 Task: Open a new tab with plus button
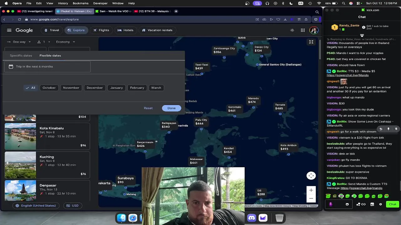click(x=176, y=11)
